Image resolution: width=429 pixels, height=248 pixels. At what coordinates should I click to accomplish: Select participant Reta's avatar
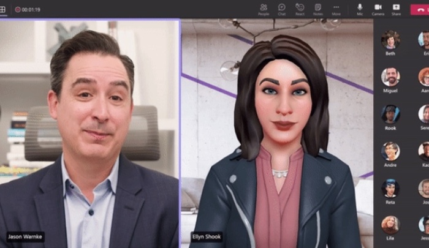click(390, 189)
